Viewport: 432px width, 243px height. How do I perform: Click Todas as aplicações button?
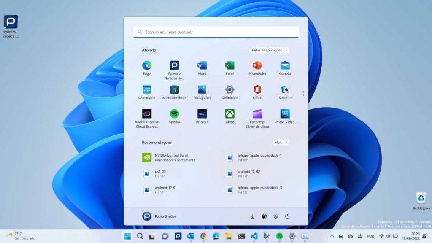(x=270, y=50)
